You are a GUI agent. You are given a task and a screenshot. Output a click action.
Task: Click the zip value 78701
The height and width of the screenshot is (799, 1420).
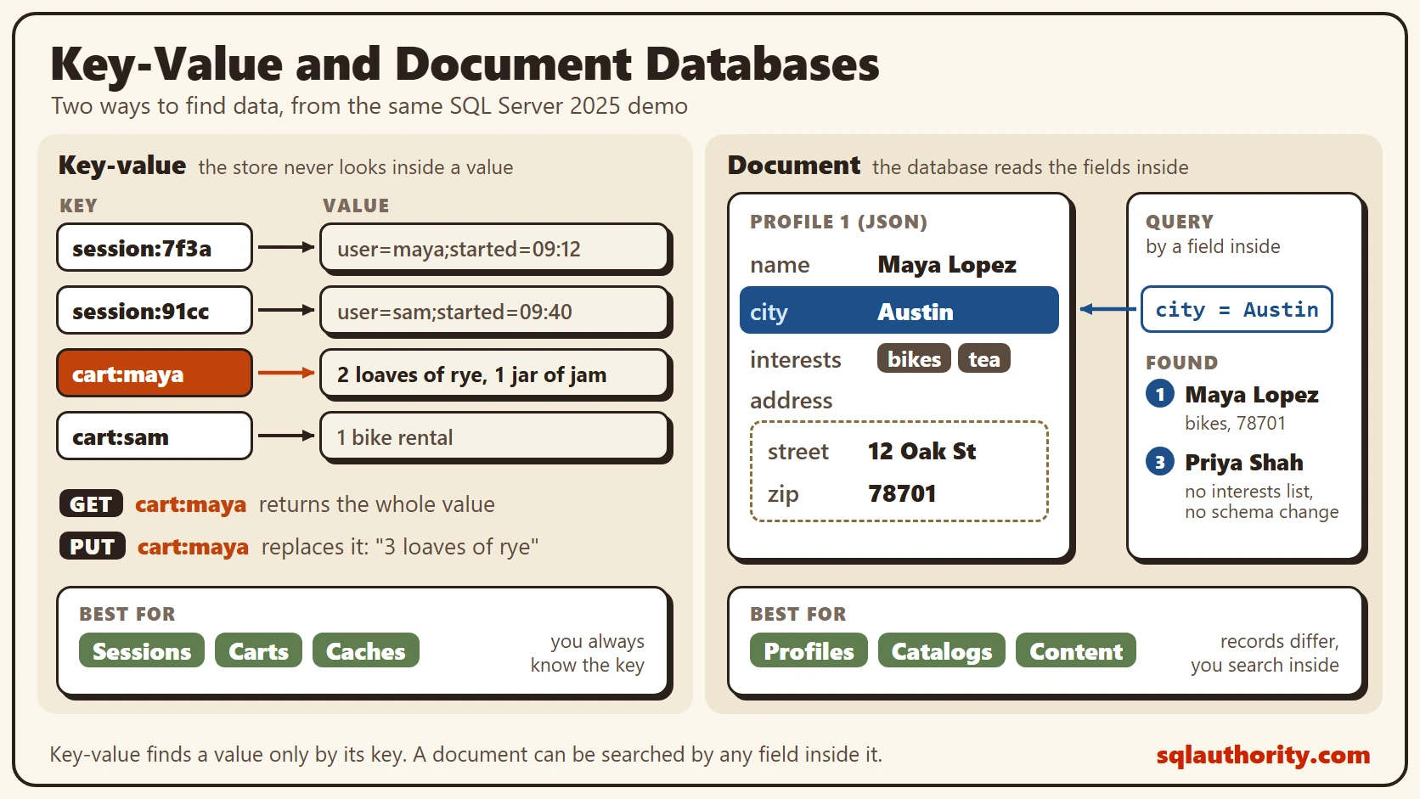pyautogui.click(x=902, y=493)
